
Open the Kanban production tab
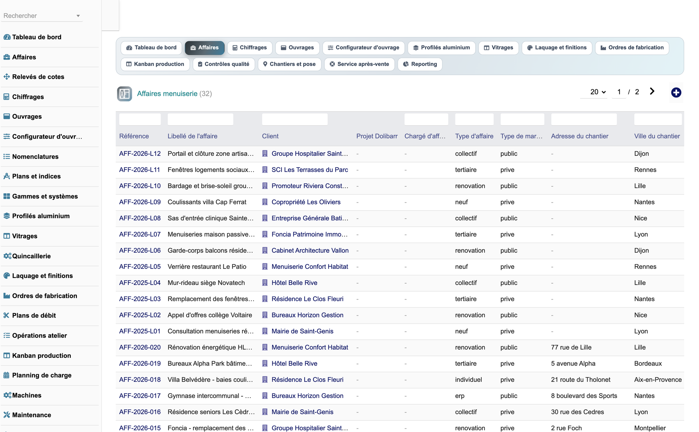[x=155, y=64]
